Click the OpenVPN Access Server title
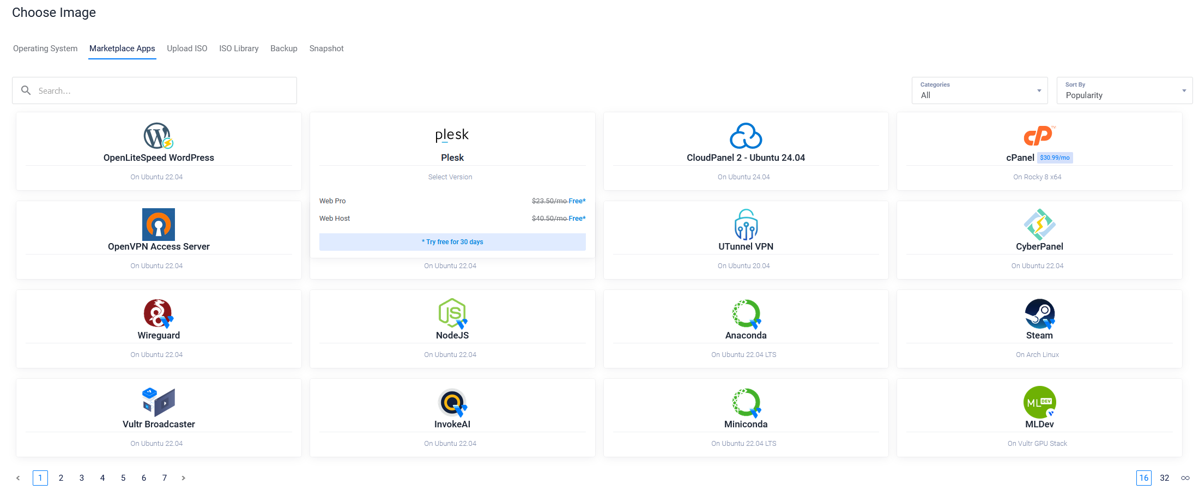 [x=159, y=246]
